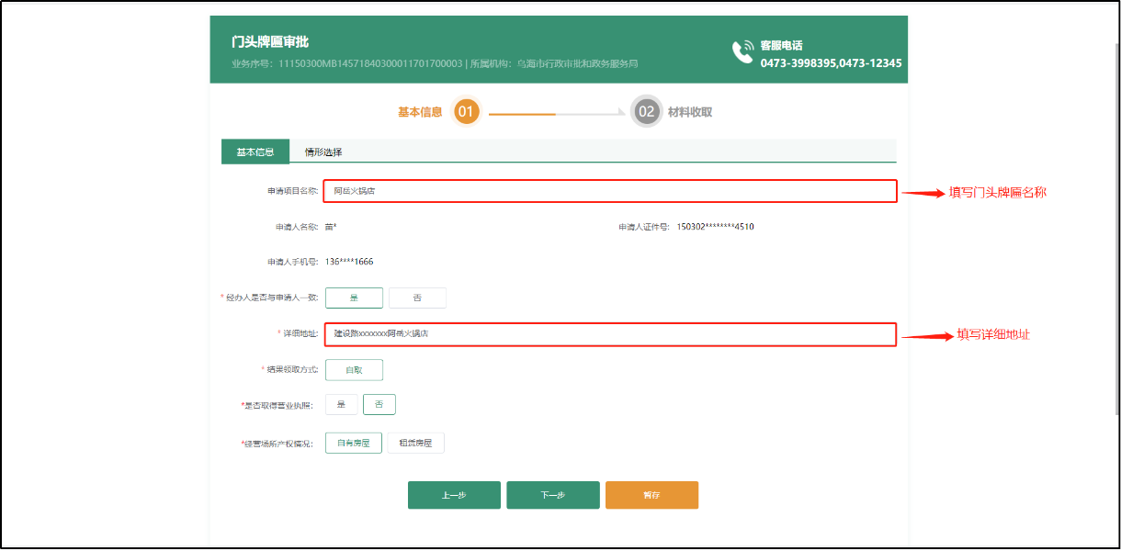
Task: Click the 下一步 button
Action: [x=552, y=494]
